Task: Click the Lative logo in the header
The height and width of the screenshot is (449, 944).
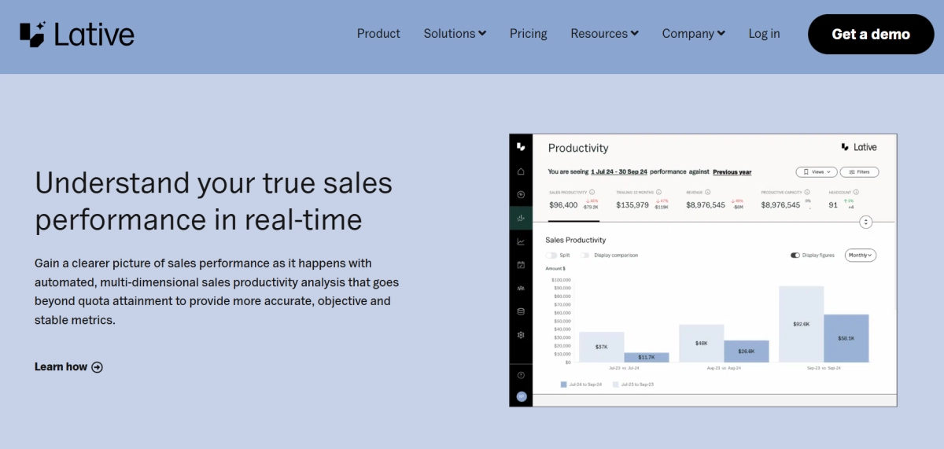Action: point(77,34)
